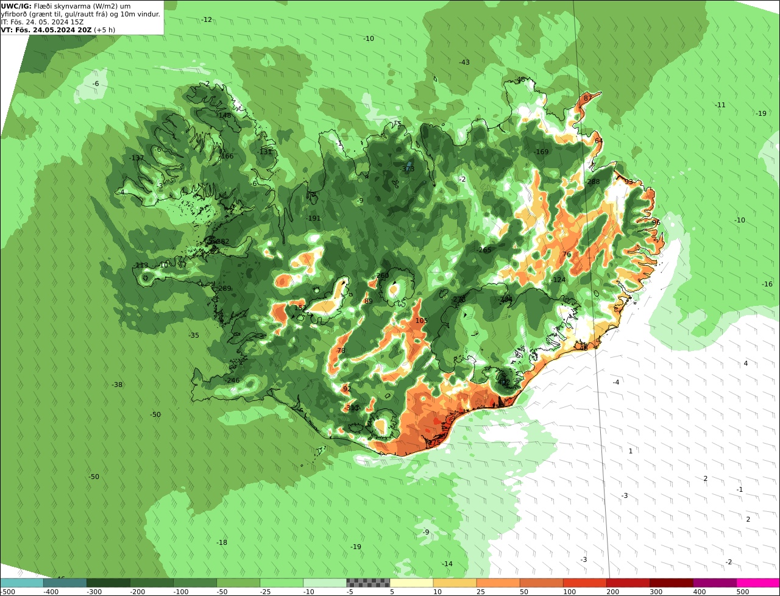Click the '166' value on the map
This screenshot has height=596, width=780.
click(x=227, y=156)
